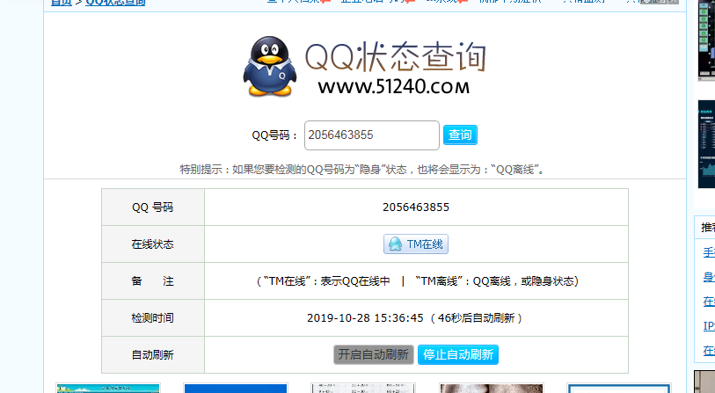Click the 特别提示 hint text line
This screenshot has width=715, height=393.
362,170
